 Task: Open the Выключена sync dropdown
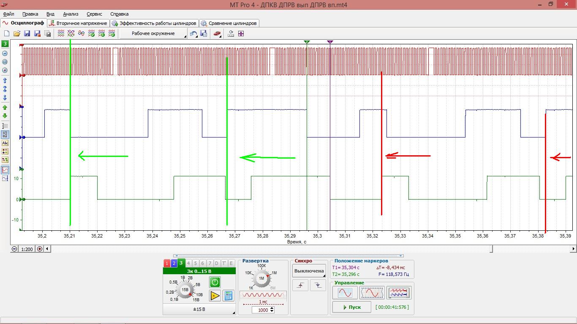(x=309, y=271)
